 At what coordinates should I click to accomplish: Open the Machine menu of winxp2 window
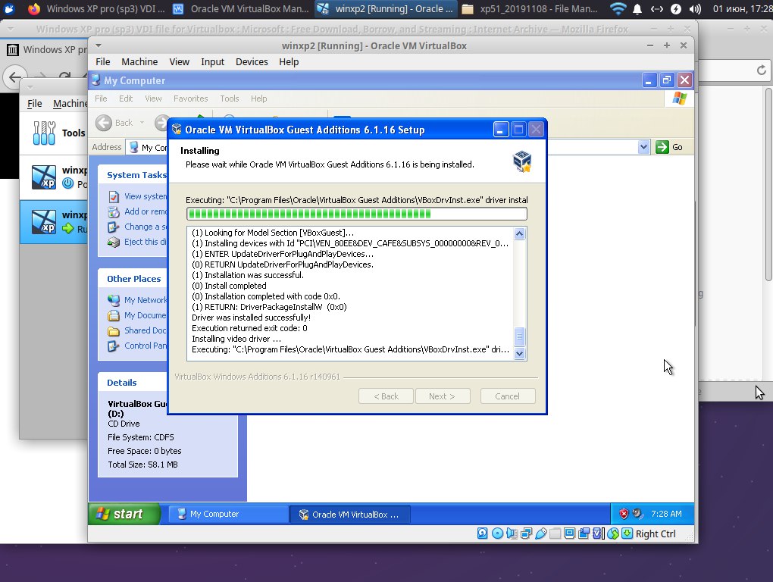click(x=139, y=61)
